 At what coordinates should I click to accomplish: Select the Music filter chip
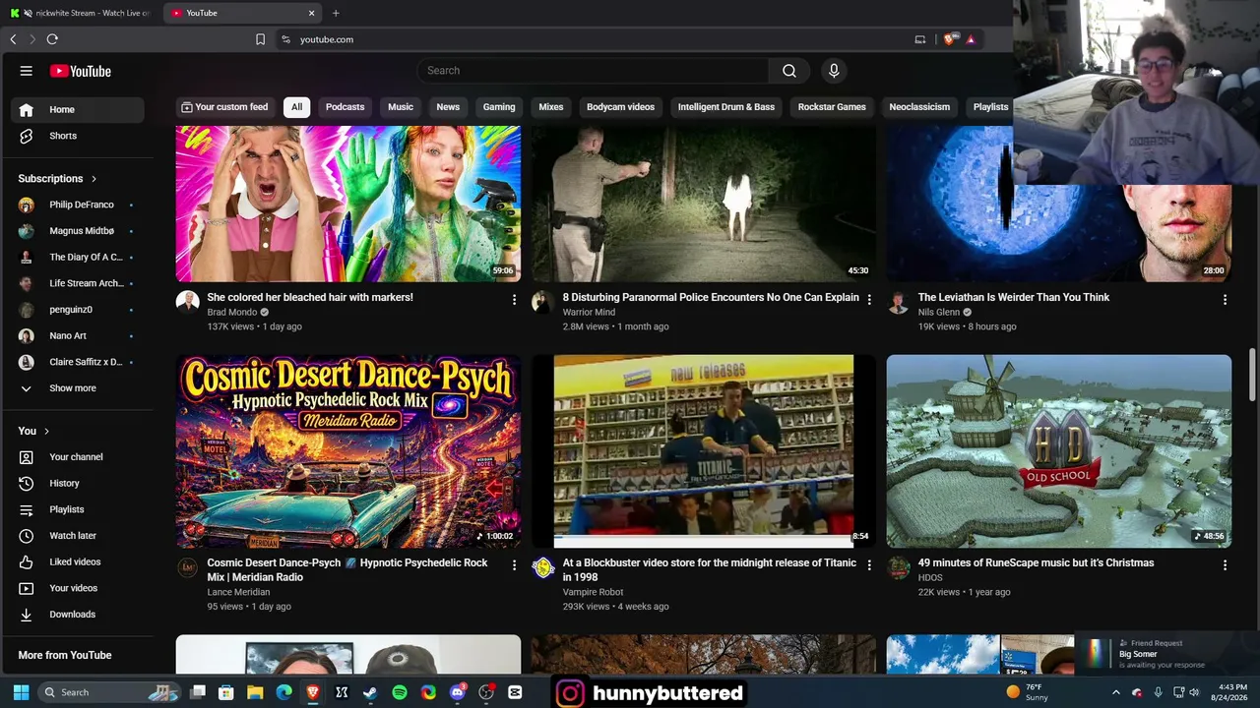(401, 106)
